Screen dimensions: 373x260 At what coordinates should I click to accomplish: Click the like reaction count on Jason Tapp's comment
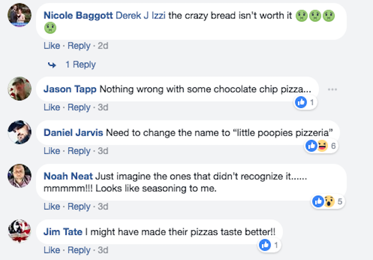306,102
